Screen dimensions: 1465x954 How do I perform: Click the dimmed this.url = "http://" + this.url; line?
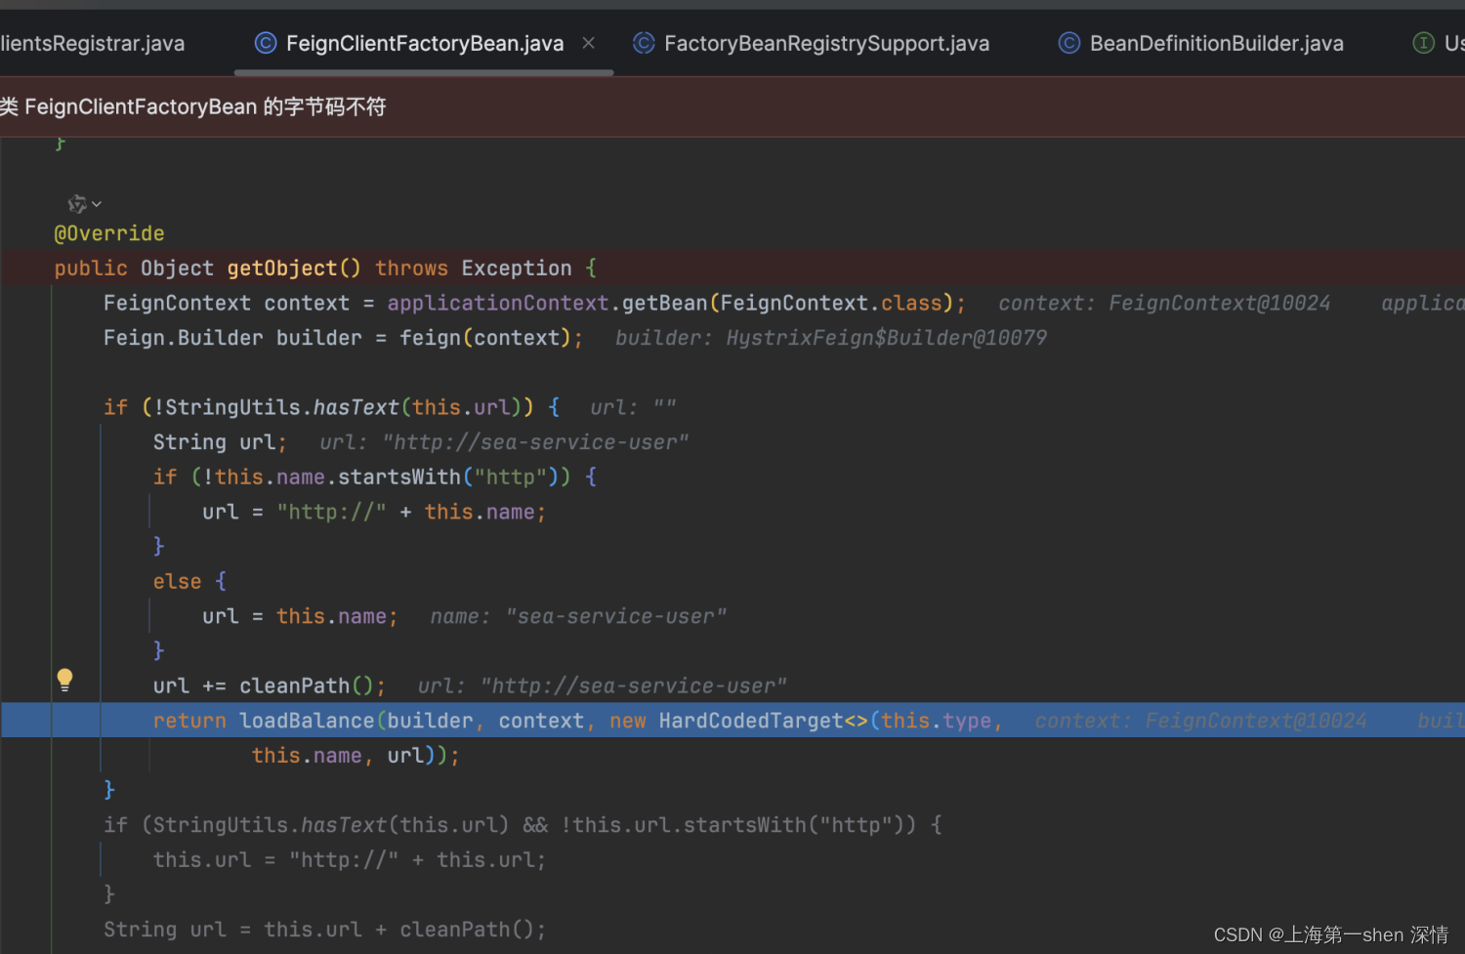point(349,859)
